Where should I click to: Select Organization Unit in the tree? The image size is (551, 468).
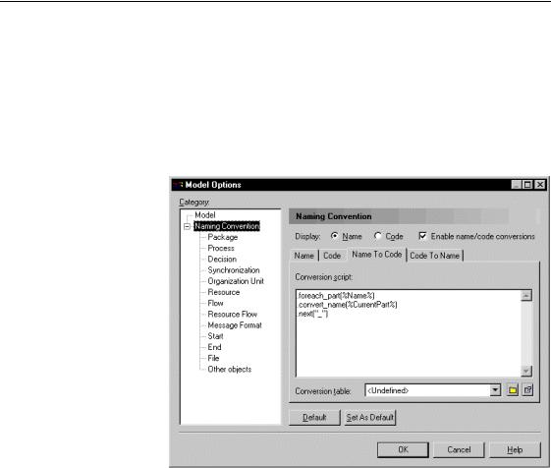[x=236, y=281]
